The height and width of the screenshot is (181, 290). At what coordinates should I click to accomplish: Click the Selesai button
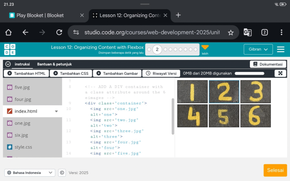(x=275, y=170)
